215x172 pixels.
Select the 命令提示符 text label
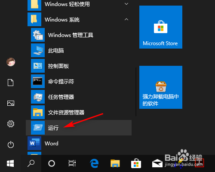61,81
